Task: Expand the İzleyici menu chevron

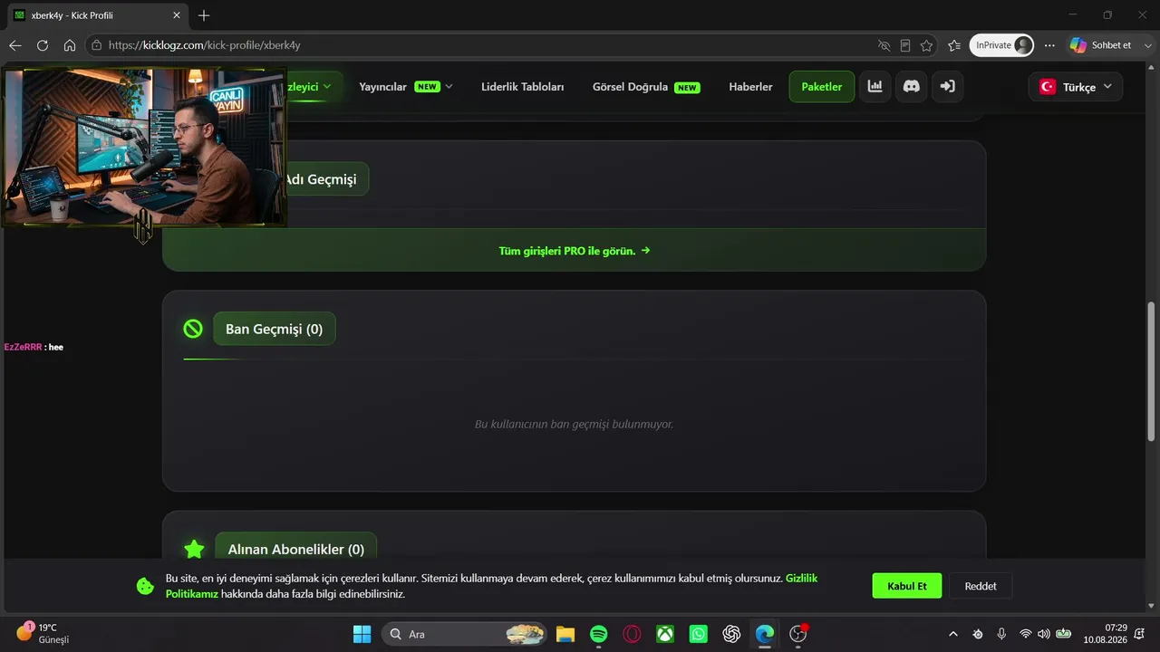Action: click(327, 87)
